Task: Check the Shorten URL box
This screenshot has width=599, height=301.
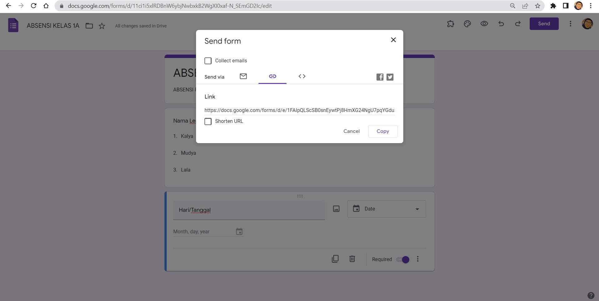Action: (x=208, y=121)
